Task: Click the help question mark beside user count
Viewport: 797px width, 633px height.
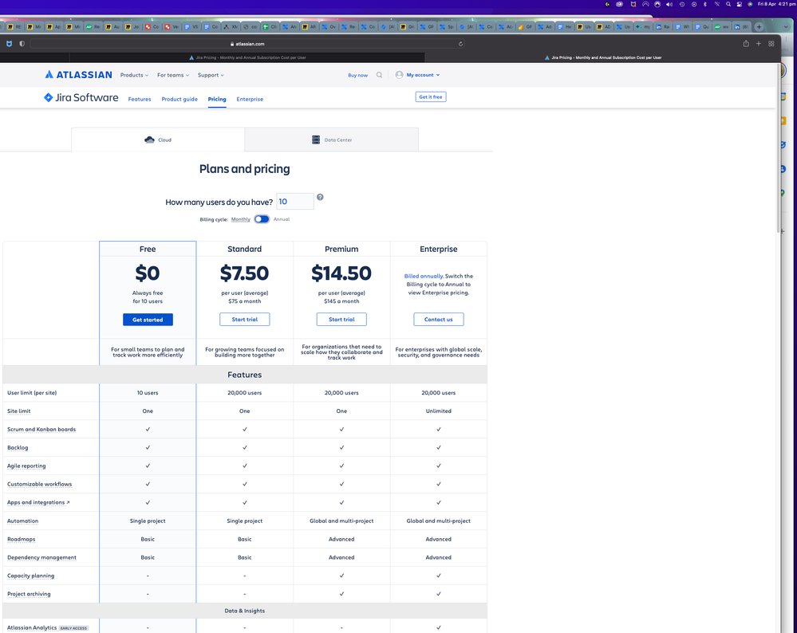Action: point(320,197)
